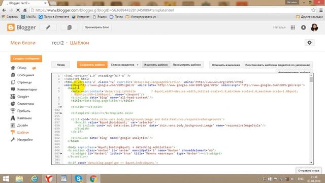
Task: Click the address bar URL field
Action: point(170,10)
